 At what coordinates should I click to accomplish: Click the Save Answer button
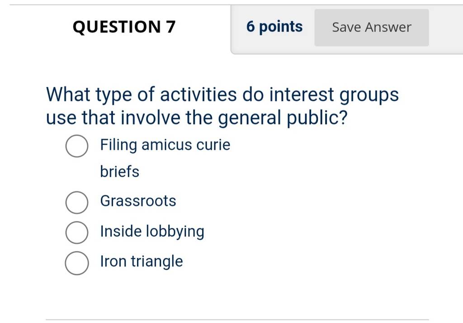pyautogui.click(x=372, y=28)
